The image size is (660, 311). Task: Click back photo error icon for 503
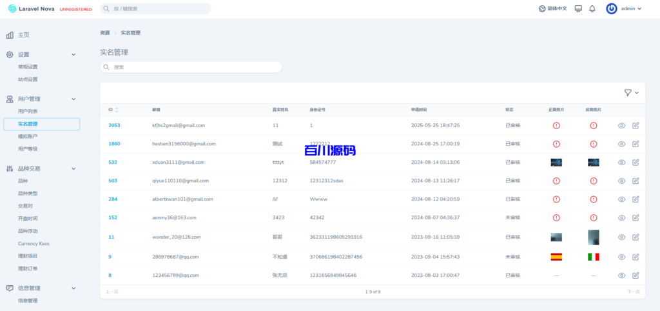coord(594,181)
